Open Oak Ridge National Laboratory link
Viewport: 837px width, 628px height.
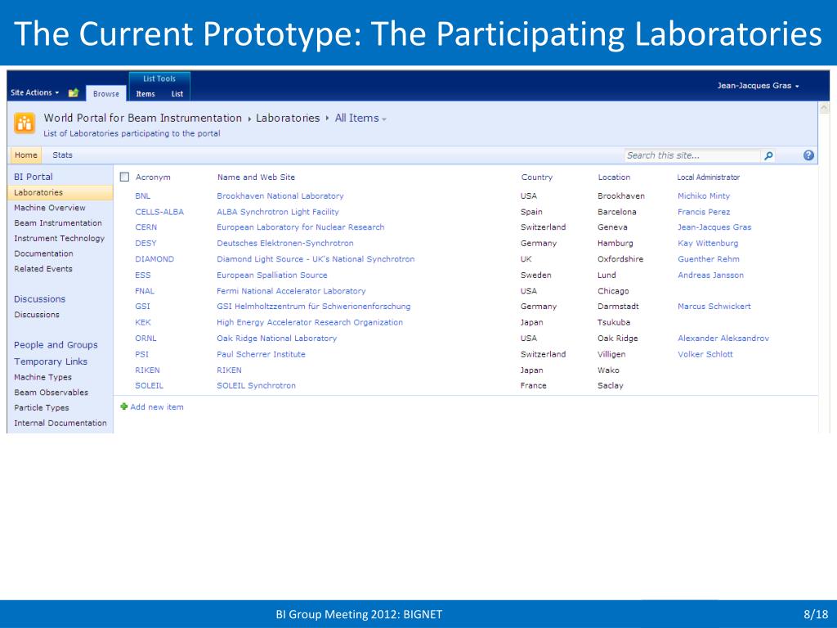(276, 338)
